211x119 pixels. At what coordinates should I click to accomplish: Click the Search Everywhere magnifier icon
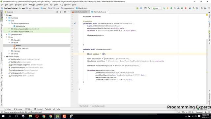click(201, 8)
